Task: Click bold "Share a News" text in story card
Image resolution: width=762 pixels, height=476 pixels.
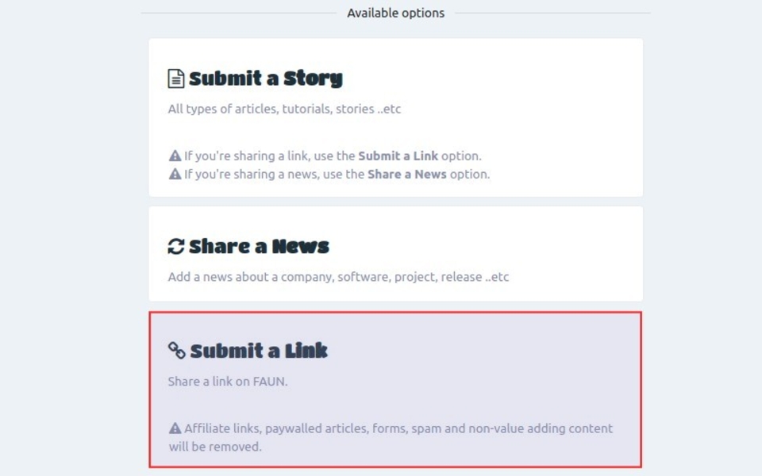Action: pyautogui.click(x=406, y=175)
